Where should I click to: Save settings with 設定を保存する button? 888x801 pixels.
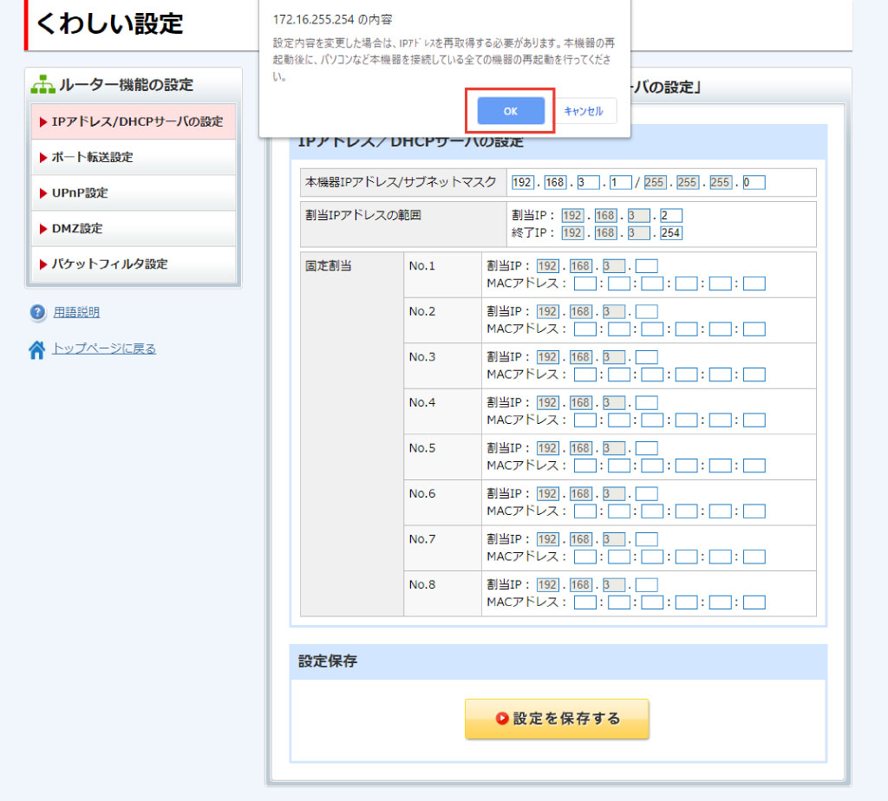pyautogui.click(x=557, y=719)
